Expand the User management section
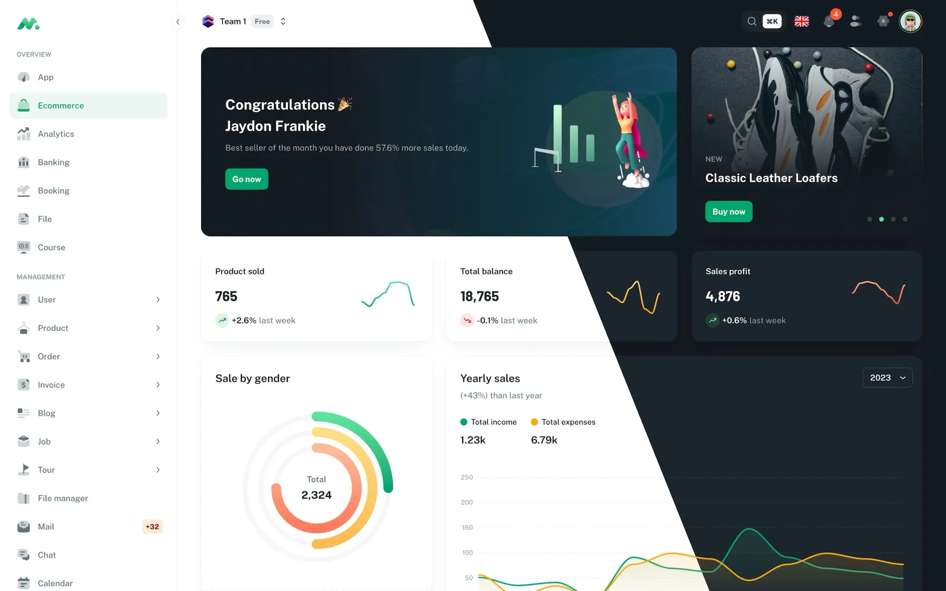 158,299
